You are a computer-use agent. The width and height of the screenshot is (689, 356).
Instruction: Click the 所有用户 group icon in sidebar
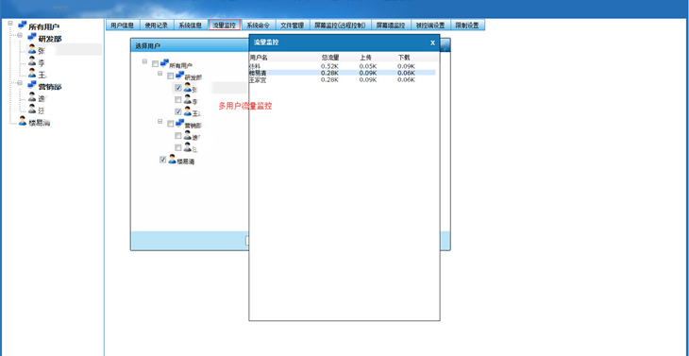coord(23,25)
